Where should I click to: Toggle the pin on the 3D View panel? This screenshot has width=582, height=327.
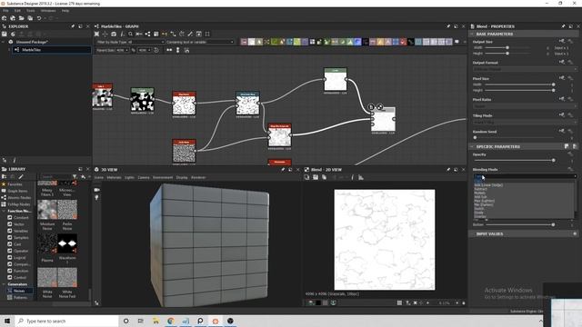283,170
